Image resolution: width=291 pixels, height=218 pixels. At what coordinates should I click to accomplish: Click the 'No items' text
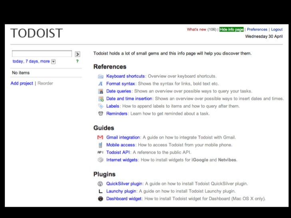pos(21,73)
